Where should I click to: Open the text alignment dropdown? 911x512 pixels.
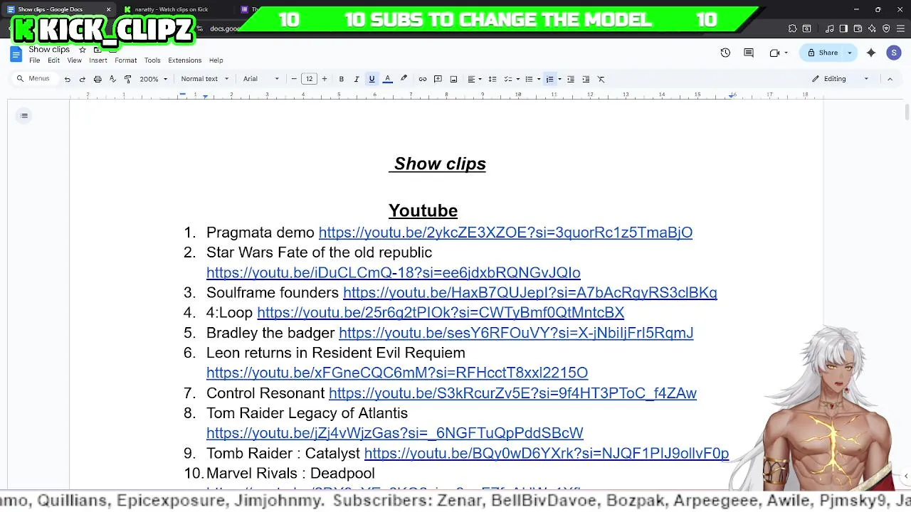[x=474, y=79]
